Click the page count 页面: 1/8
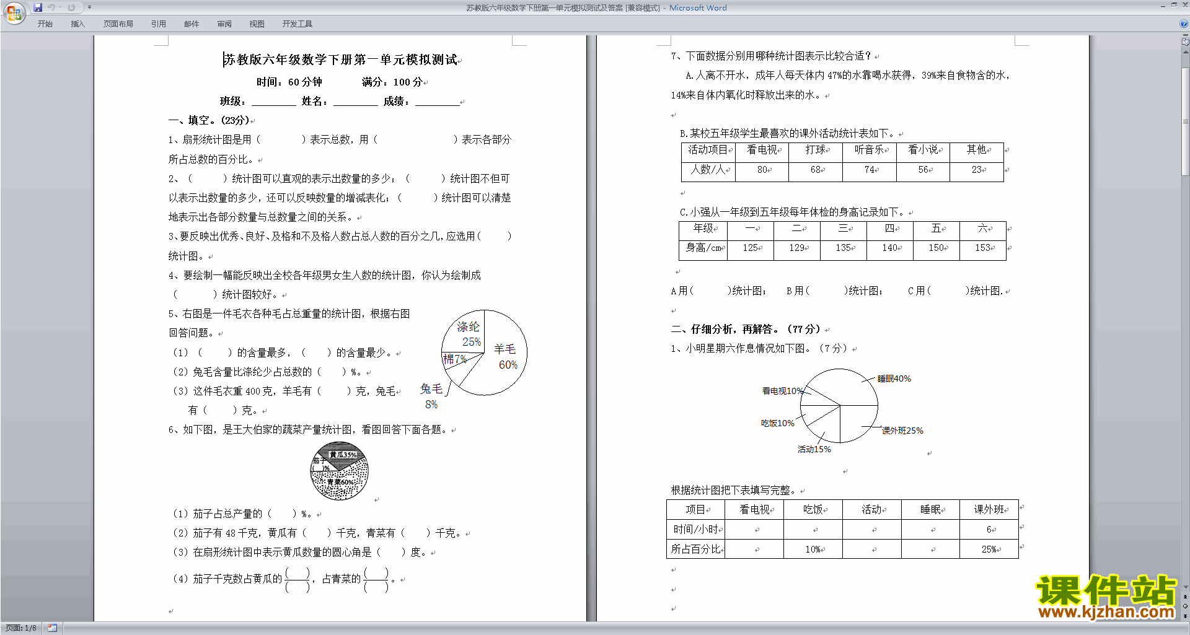 tap(22, 628)
